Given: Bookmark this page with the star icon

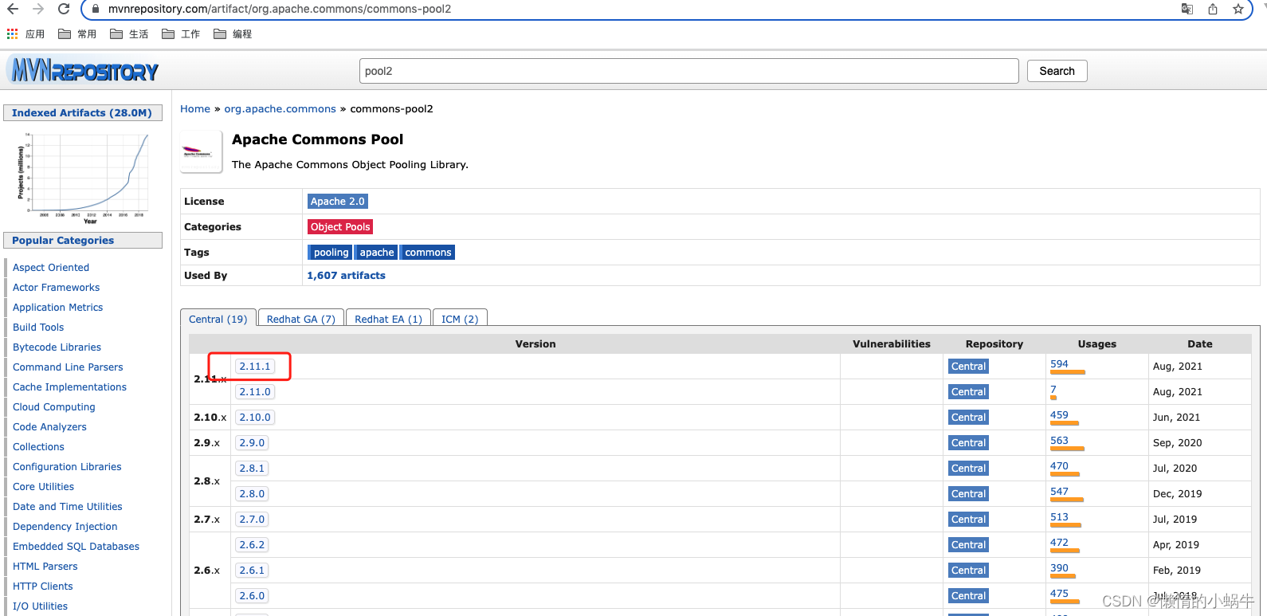Looking at the screenshot, I should 1238,9.
